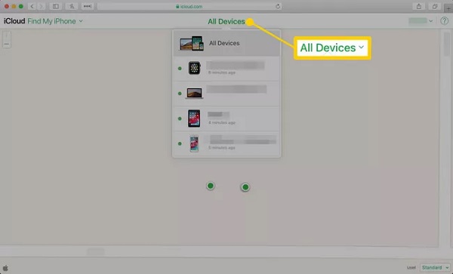Click the left green device location dot
The height and width of the screenshot is (274, 453).
[x=211, y=186]
